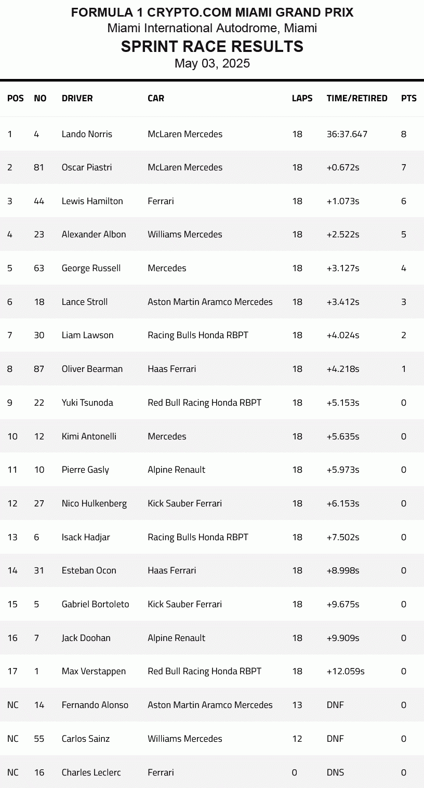Viewport: 424px width, 788px height.
Task: Click Fernando Alonso's DNF status
Action: [x=335, y=705]
